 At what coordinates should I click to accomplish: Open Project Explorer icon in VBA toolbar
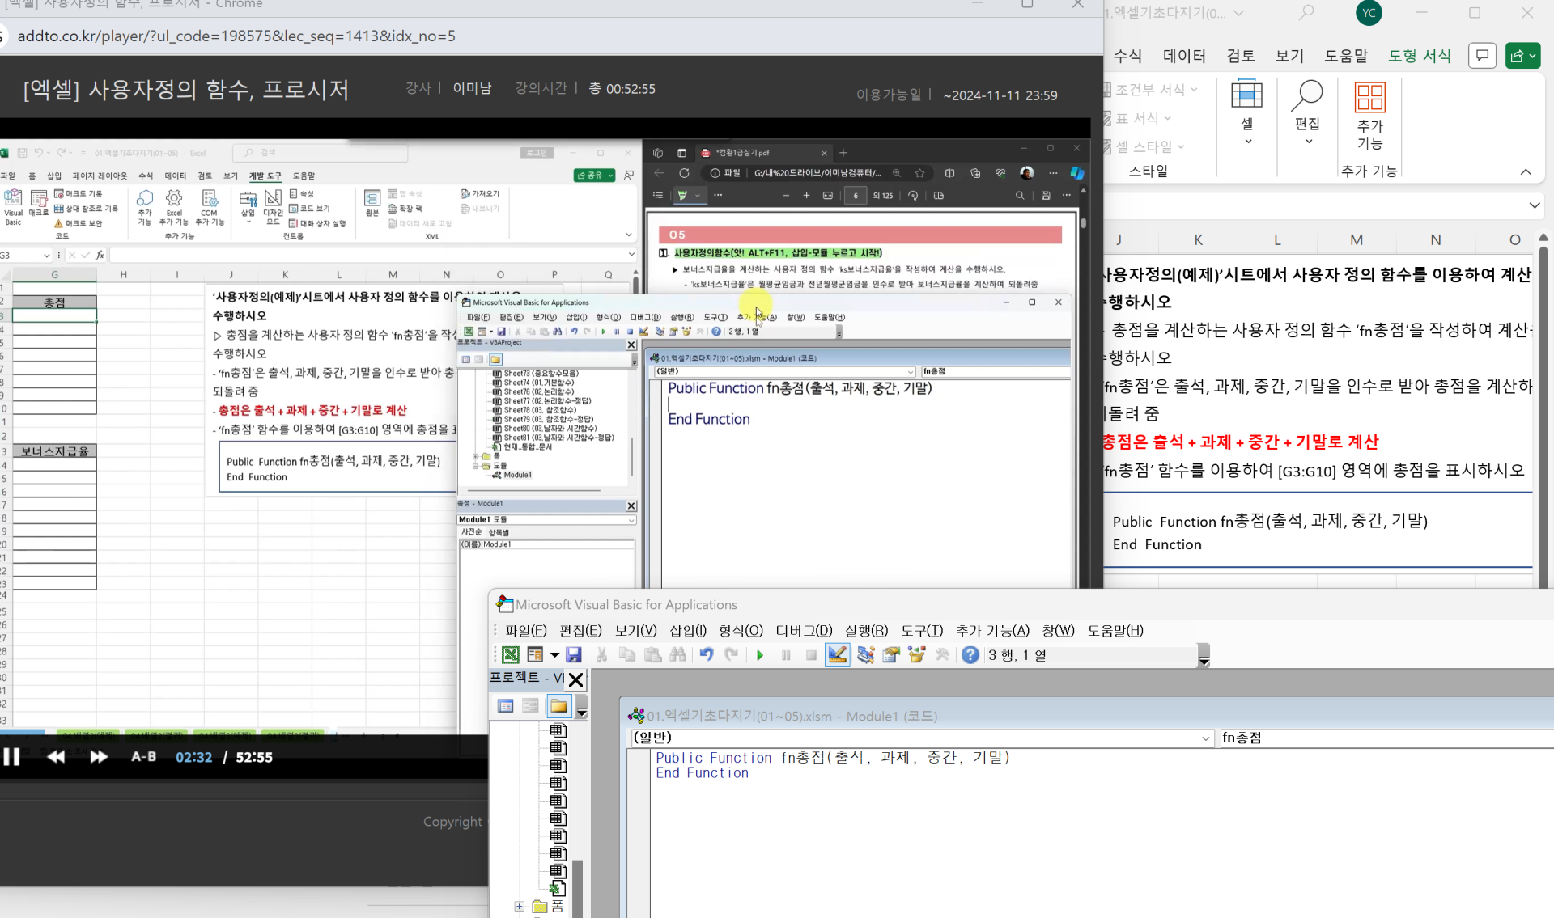pos(865,655)
